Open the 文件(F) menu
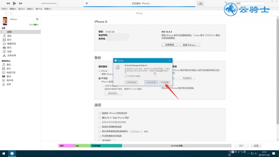 pos(4,9)
